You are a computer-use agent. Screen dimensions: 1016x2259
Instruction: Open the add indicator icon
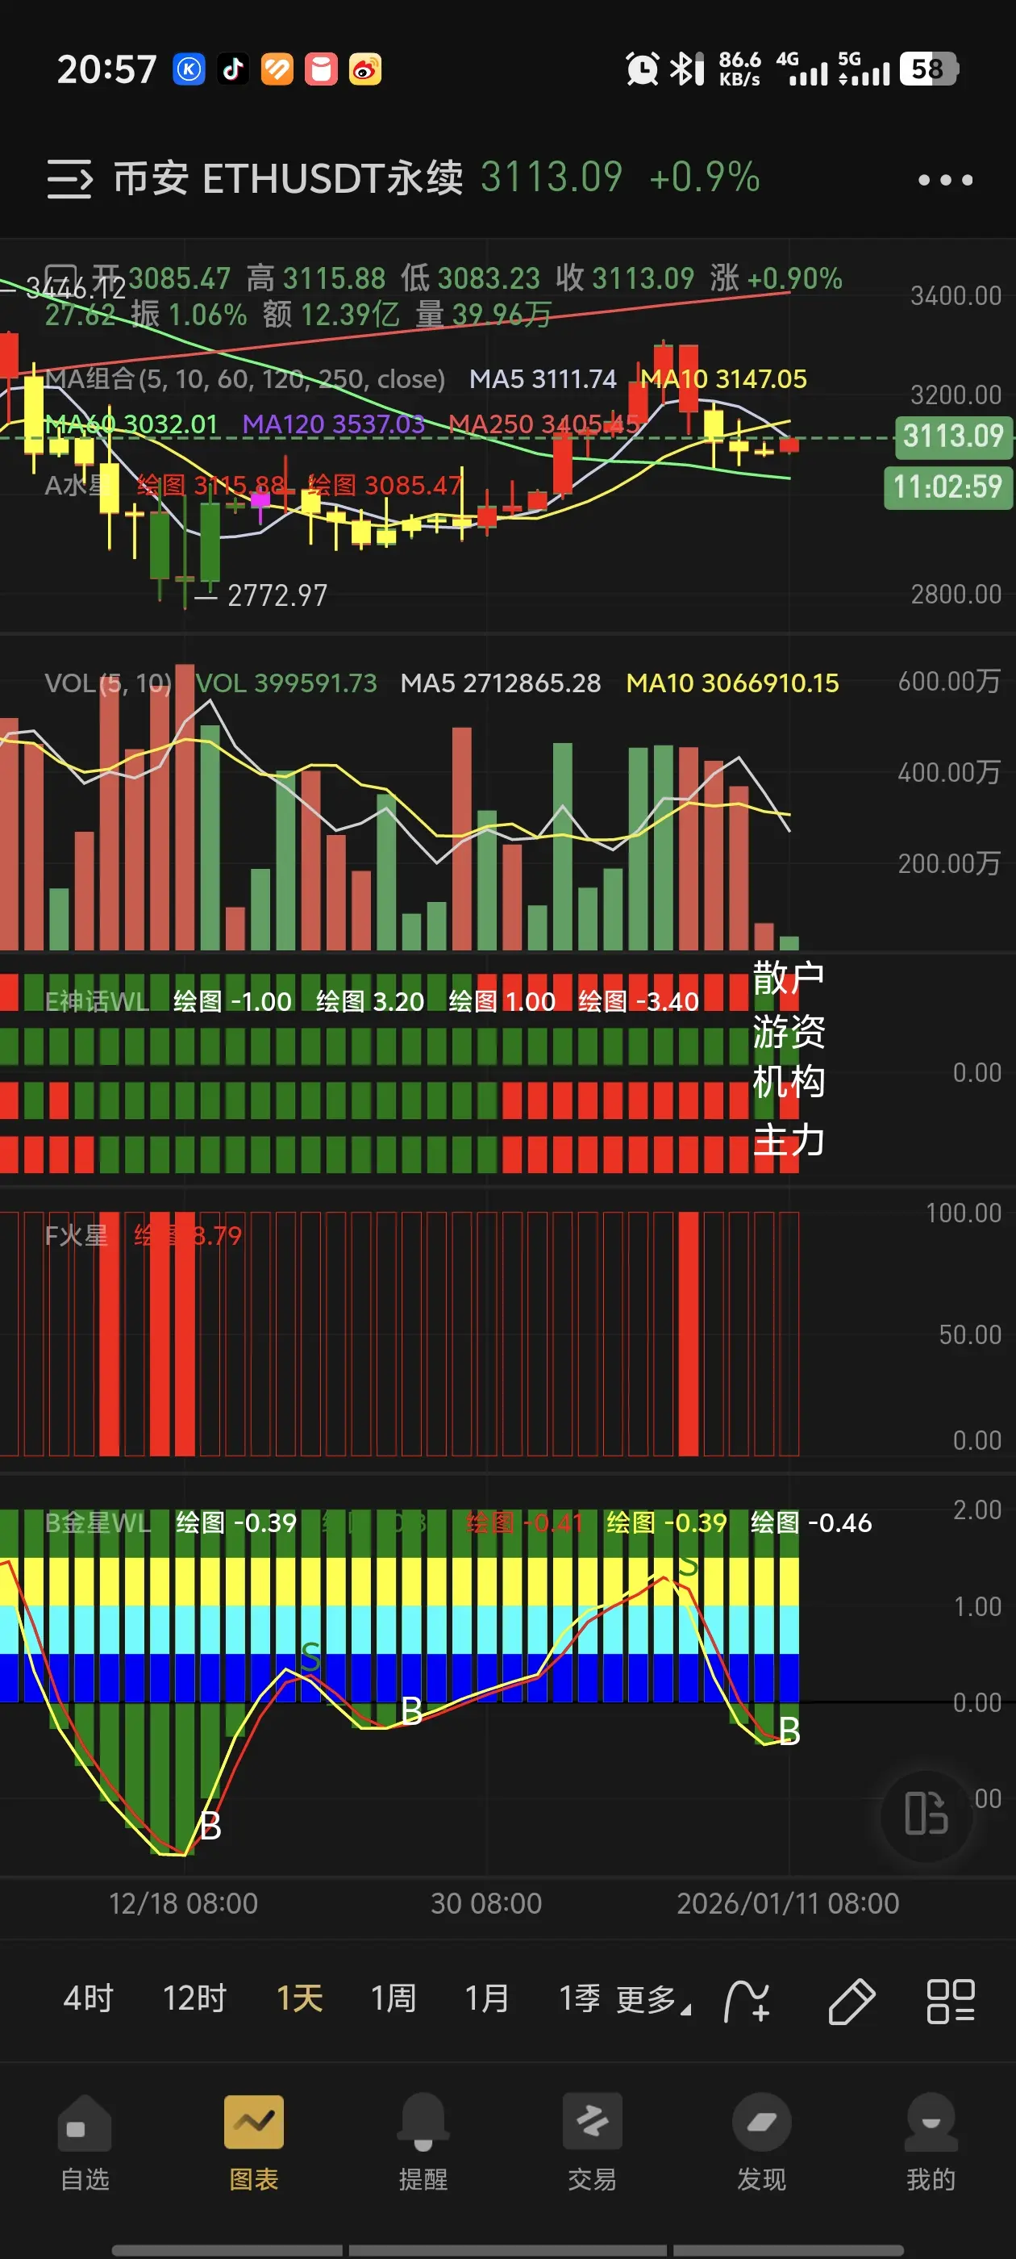click(747, 2001)
